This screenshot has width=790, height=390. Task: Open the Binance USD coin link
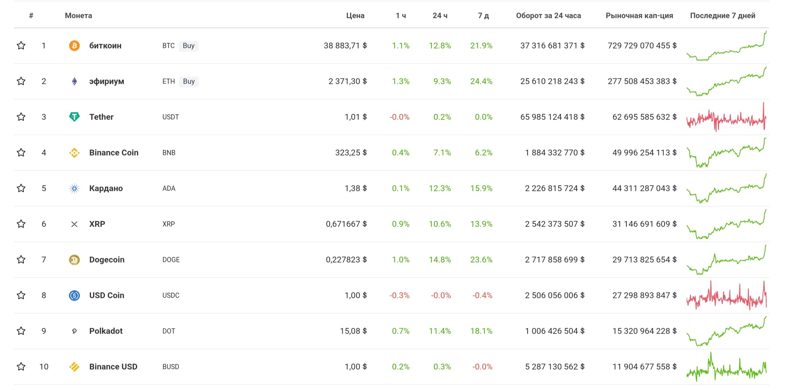tap(113, 367)
